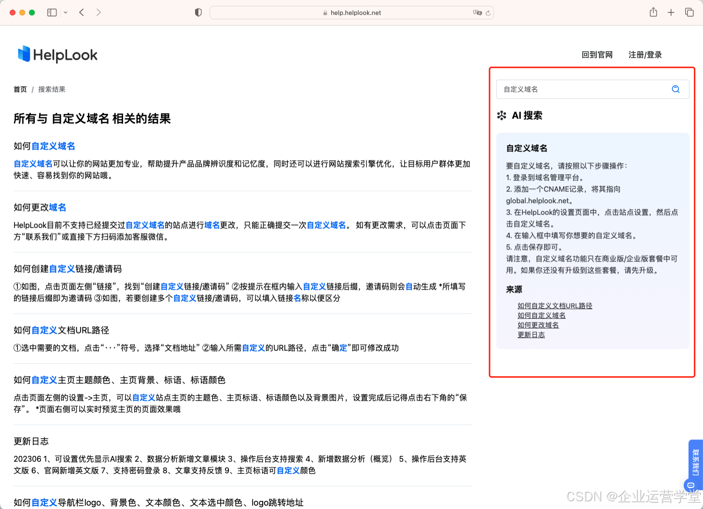Click step text 1. 登录到域名管理平台。
This screenshot has width=703, height=509.
coord(545,178)
